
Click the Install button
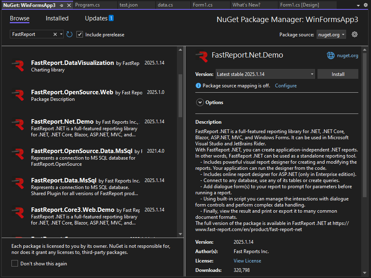pos(337,74)
